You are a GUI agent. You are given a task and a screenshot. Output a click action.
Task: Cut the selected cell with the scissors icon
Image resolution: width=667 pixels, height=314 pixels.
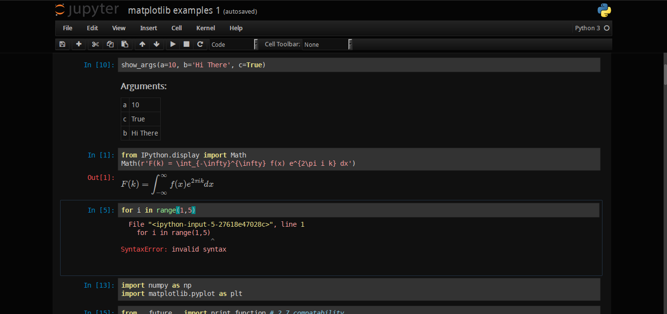[95, 44]
